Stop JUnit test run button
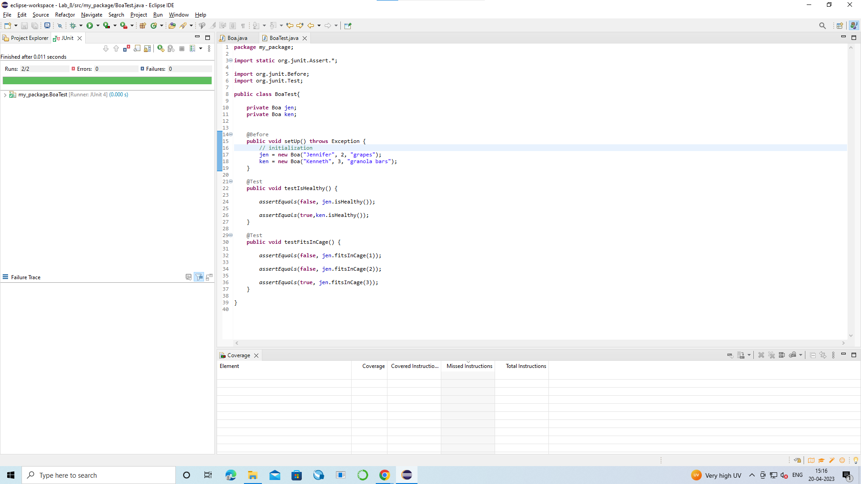The image size is (861, 484). click(182, 48)
